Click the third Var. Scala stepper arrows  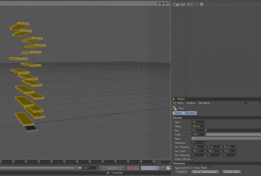236,151
